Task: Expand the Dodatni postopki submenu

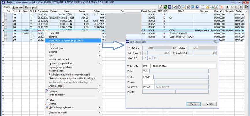Action: pos(73,113)
